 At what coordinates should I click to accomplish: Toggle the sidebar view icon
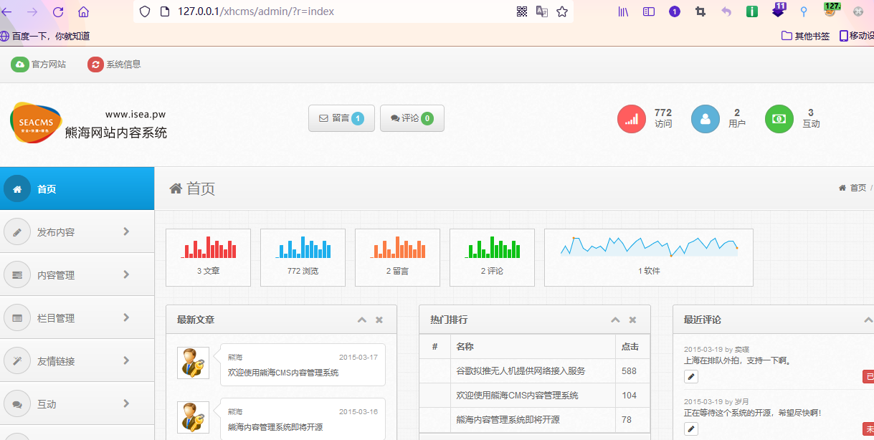649,11
